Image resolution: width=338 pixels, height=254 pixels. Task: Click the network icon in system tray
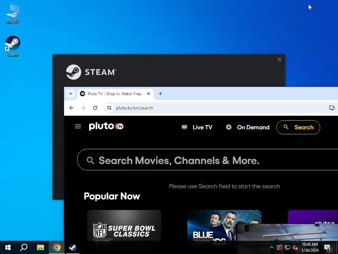[x=287, y=247]
